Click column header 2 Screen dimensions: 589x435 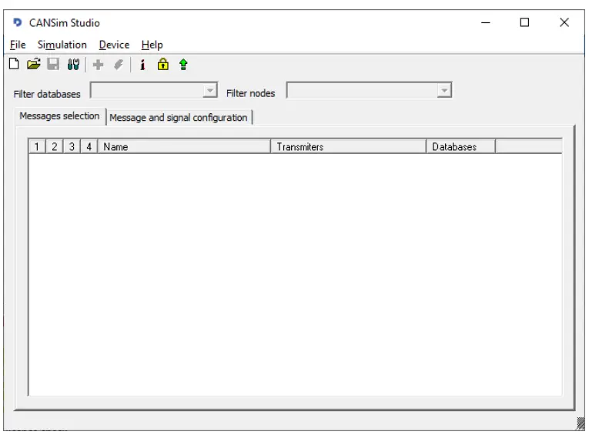pos(55,146)
